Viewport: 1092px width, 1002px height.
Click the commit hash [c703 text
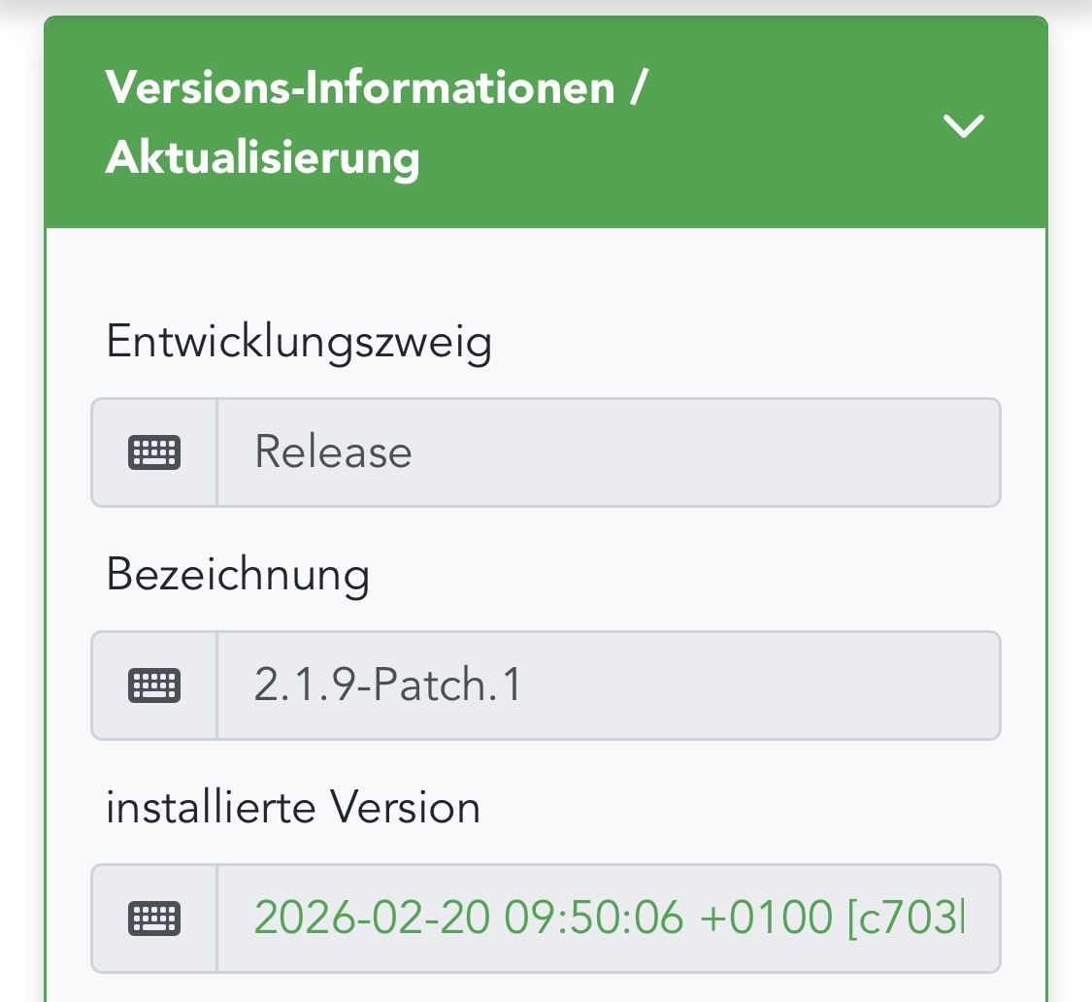click(906, 917)
